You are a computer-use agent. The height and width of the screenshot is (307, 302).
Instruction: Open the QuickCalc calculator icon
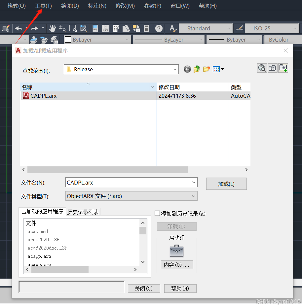(x=146, y=29)
